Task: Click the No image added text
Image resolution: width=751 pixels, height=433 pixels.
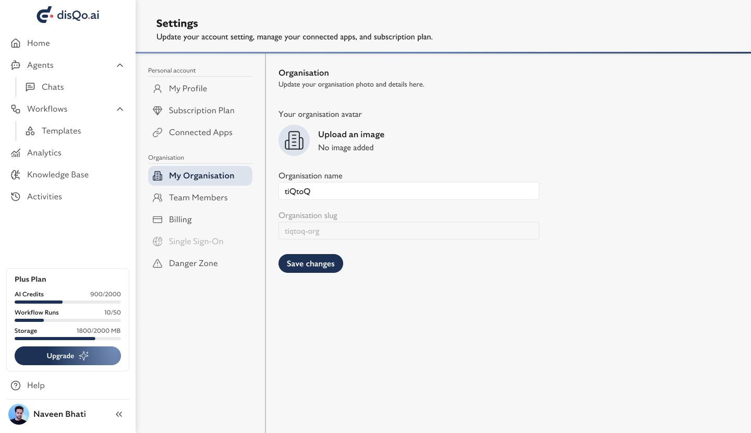Action: click(346, 148)
